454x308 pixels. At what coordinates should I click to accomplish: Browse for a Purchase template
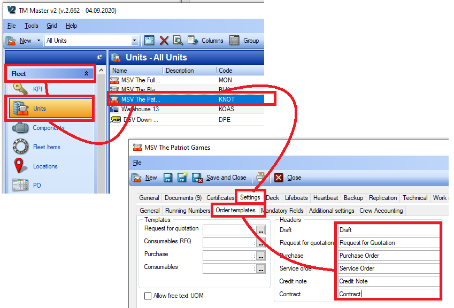pos(260,256)
